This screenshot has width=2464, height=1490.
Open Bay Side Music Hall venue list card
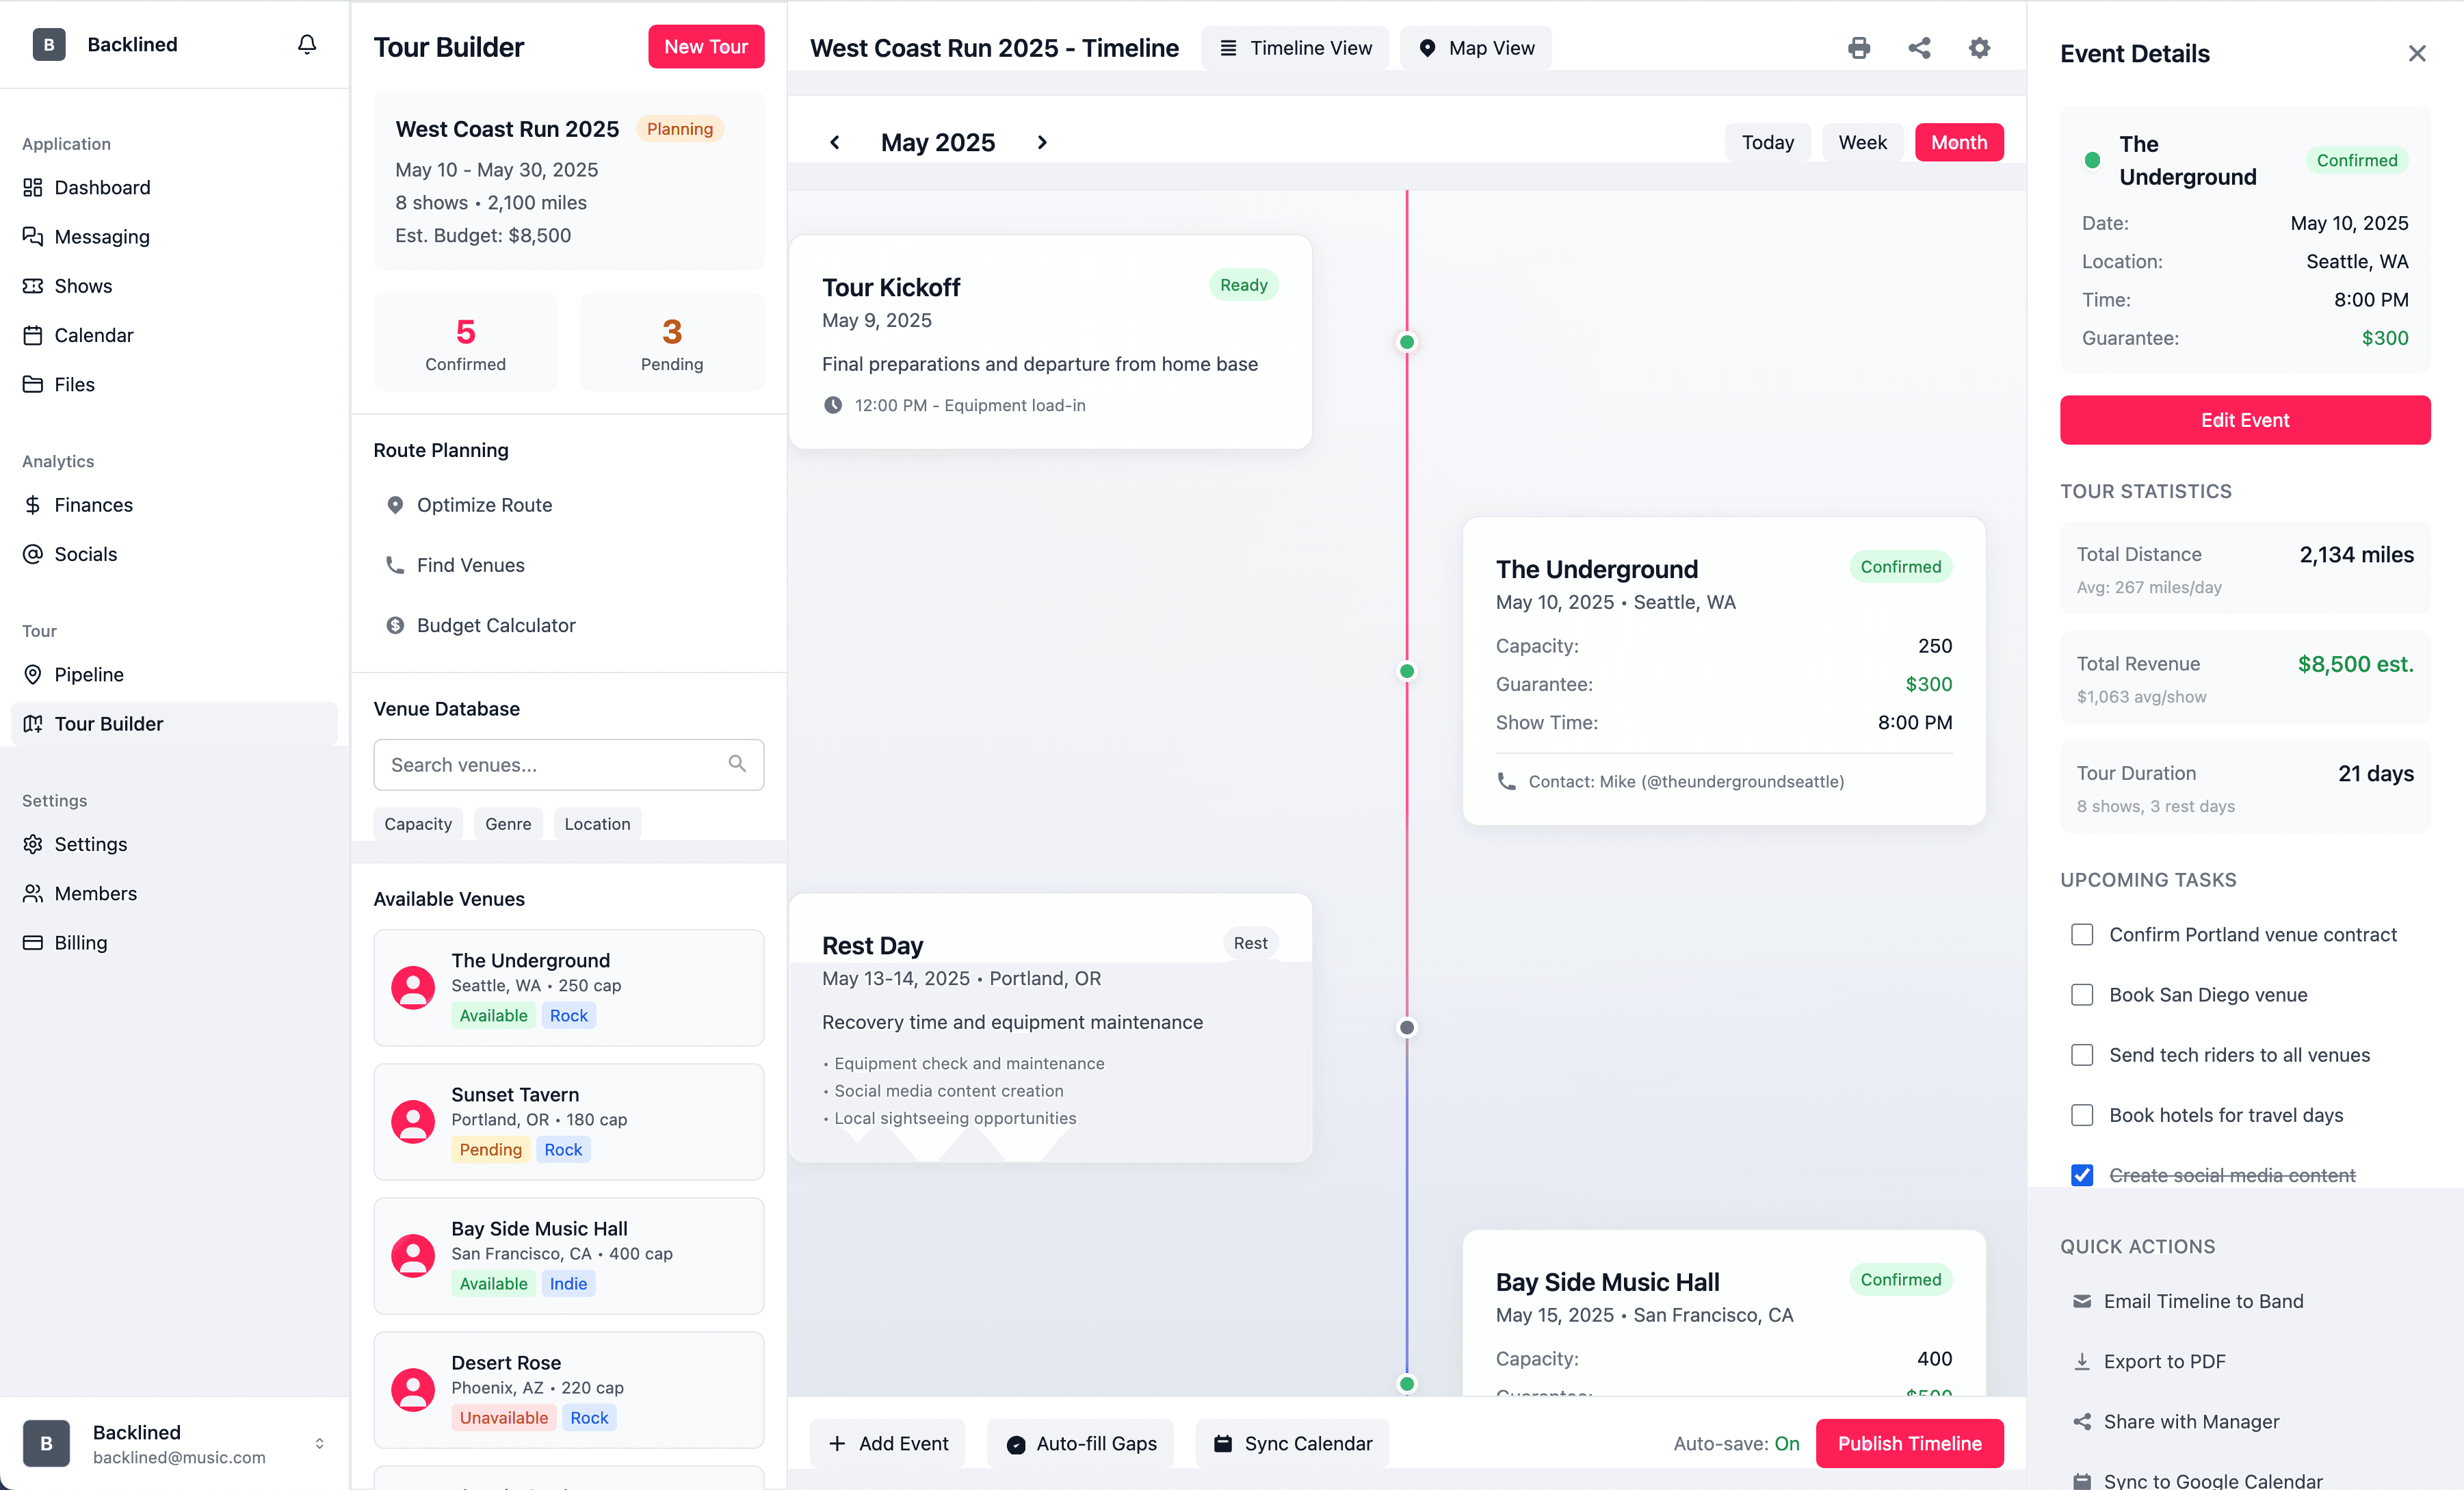pyautogui.click(x=568, y=1255)
